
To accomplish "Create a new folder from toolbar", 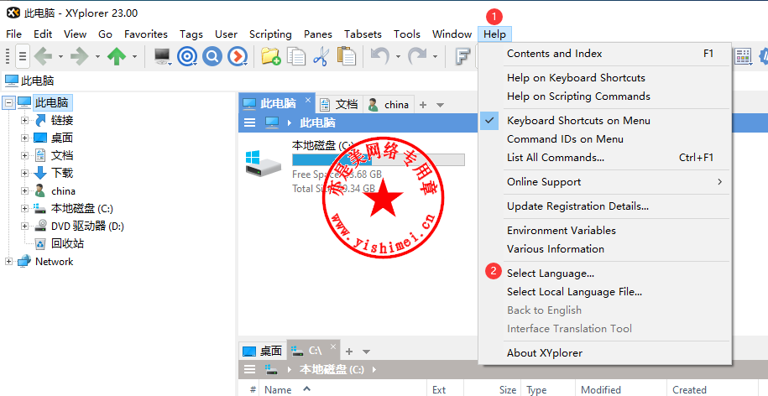I will click(x=270, y=56).
